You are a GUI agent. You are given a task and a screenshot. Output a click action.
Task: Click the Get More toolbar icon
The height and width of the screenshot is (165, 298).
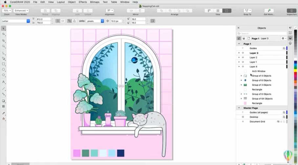pyautogui.click(x=269, y=11)
